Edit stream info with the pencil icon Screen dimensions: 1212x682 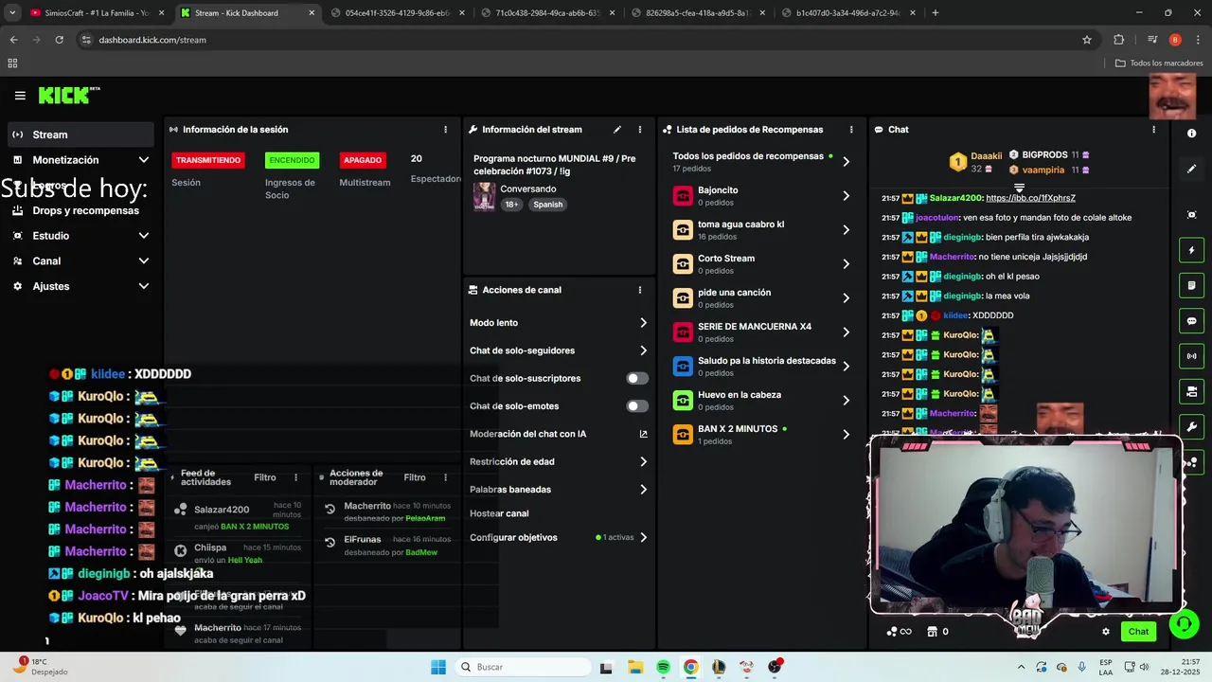coord(617,130)
